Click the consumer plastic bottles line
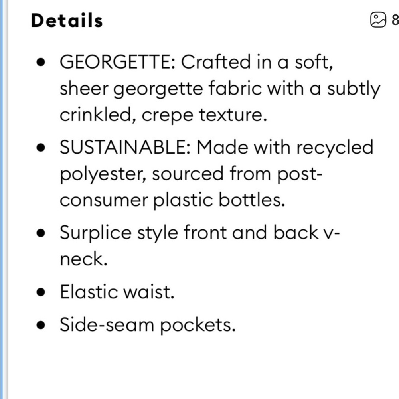399x399 pixels. tap(172, 200)
